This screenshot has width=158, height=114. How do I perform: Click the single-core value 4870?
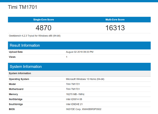coord(44,28)
